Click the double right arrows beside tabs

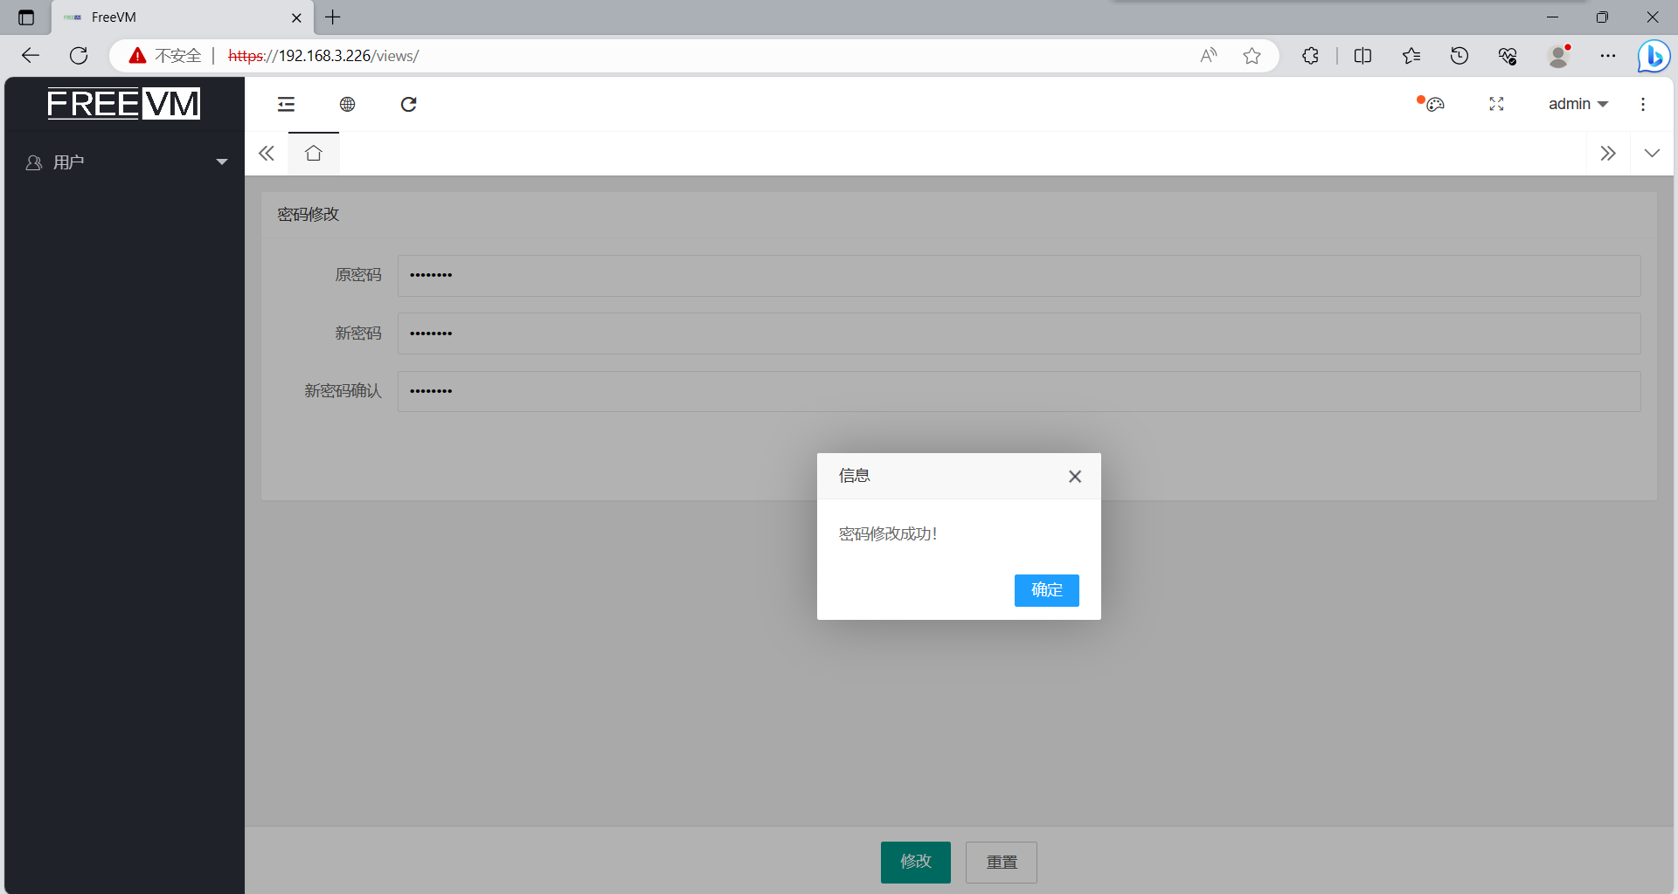pos(1609,153)
